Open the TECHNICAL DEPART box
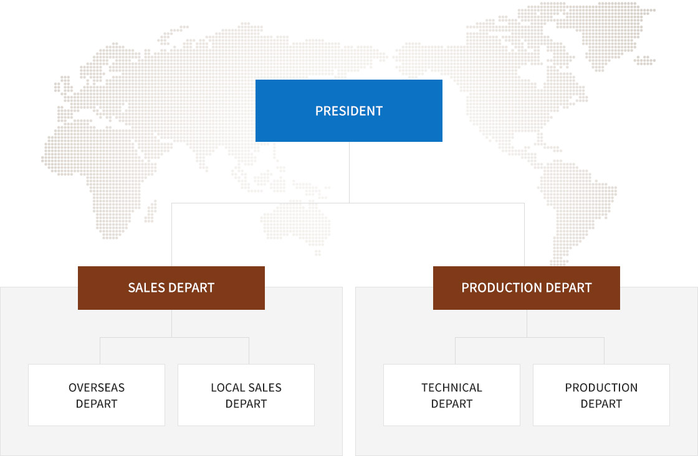 (452, 395)
